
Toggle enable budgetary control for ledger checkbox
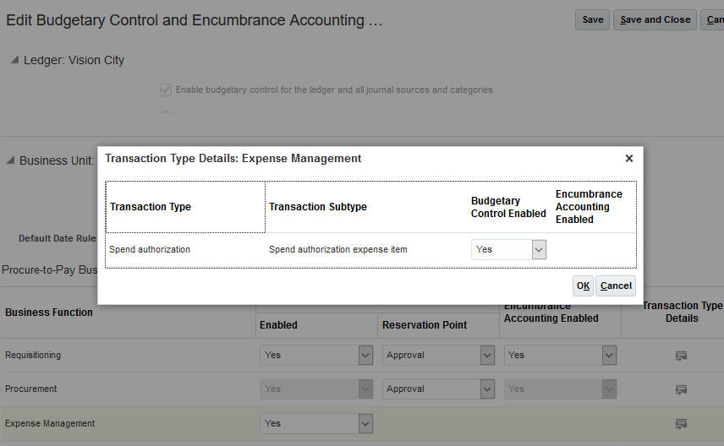pyautogui.click(x=166, y=90)
